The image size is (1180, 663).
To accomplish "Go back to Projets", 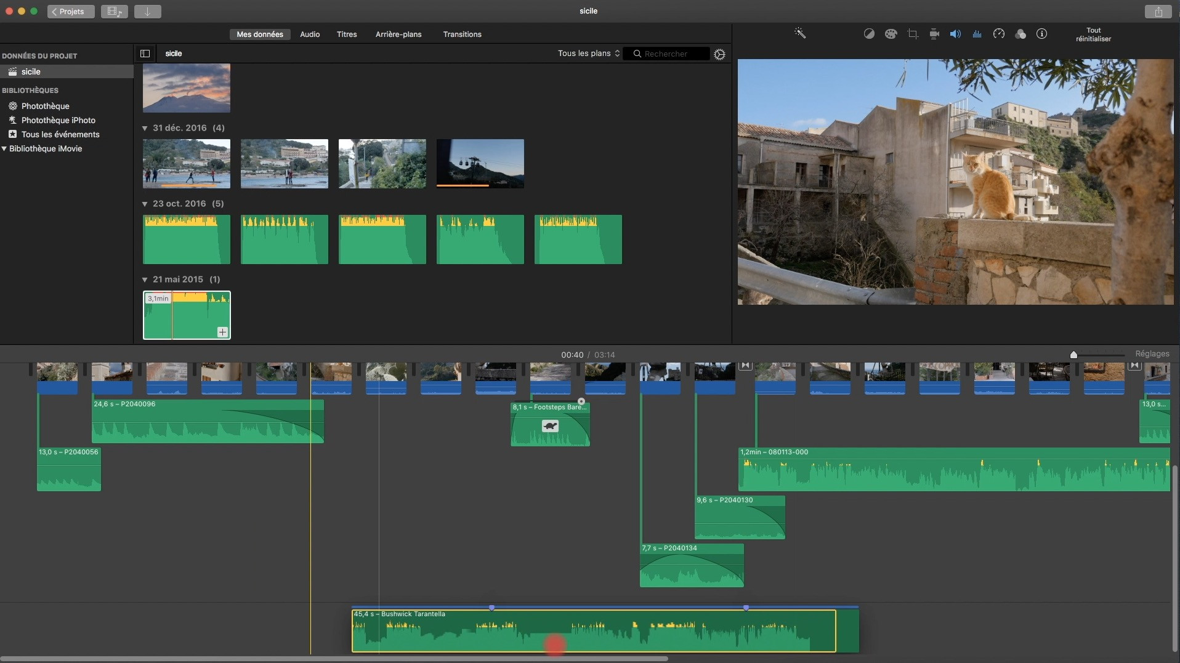I will [71, 12].
